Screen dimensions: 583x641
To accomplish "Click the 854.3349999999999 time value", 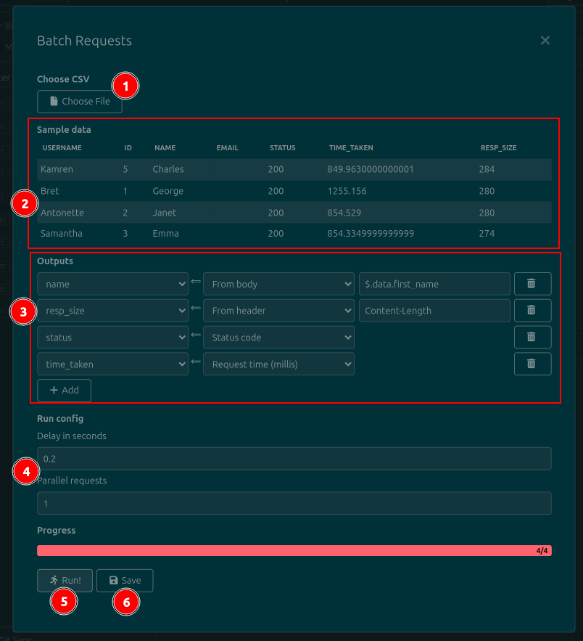I will (371, 234).
